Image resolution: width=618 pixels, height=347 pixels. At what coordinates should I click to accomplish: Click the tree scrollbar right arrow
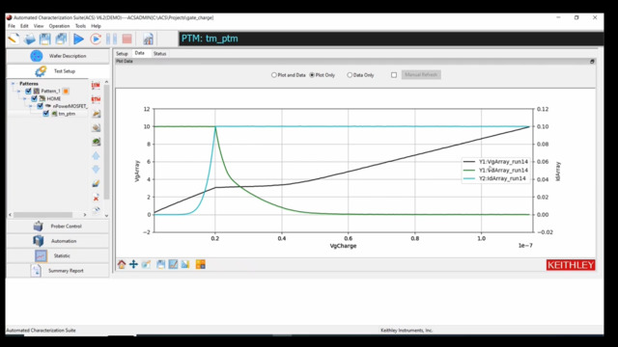[x=85, y=215]
